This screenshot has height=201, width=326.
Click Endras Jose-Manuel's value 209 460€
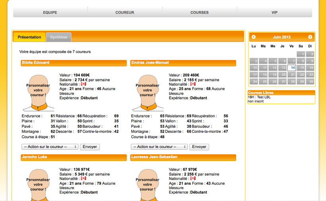[x=191, y=75]
